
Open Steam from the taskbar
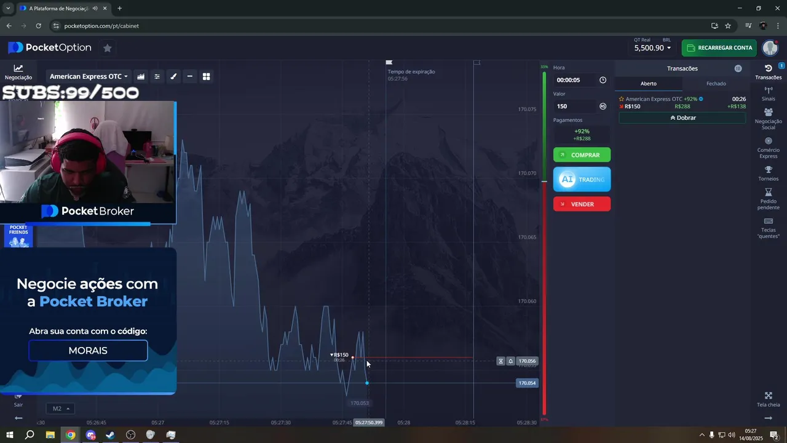tap(110, 435)
